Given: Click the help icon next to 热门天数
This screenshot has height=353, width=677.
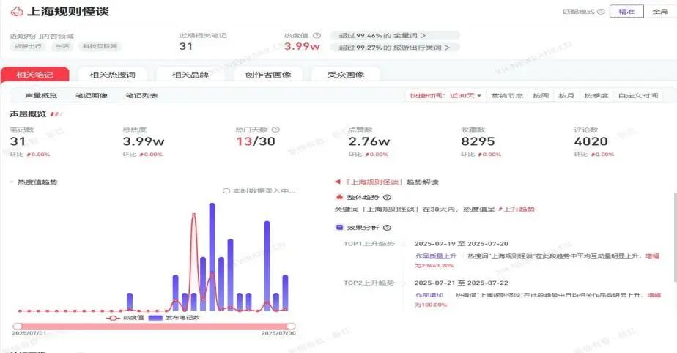Looking at the screenshot, I should pos(275,130).
